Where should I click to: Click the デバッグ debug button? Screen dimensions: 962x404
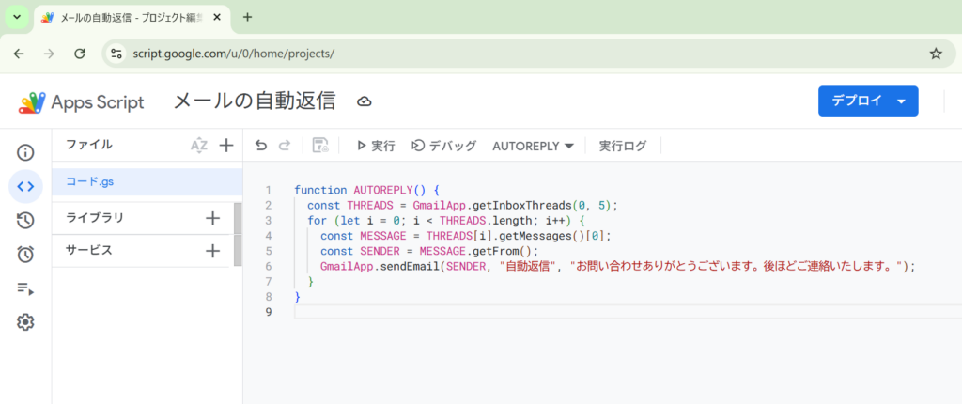444,146
